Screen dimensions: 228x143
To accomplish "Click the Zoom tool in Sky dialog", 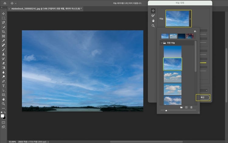I will point(153,26).
